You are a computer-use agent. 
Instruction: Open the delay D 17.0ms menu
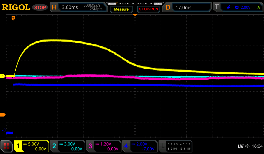click(187, 7)
